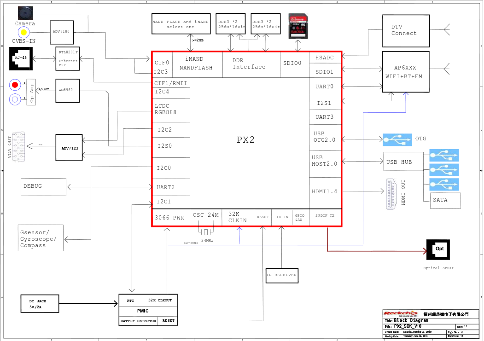484x341 pixels.
Task: Select the IR RECEIVER box
Action: (x=282, y=275)
